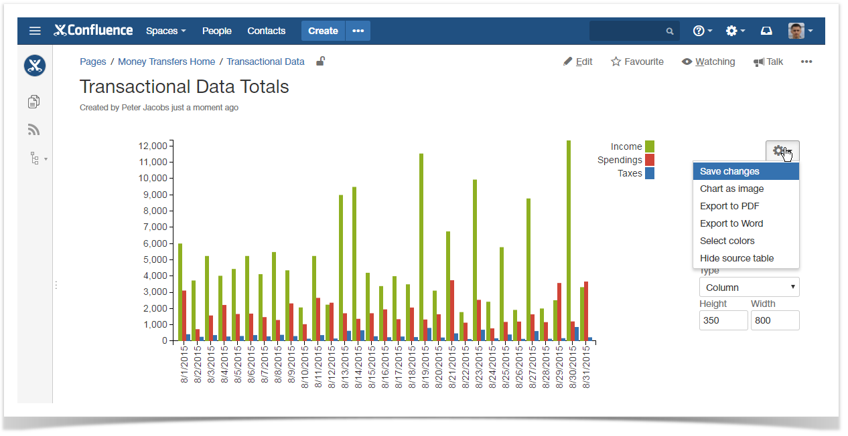Click the chart Width input field

[x=774, y=320]
